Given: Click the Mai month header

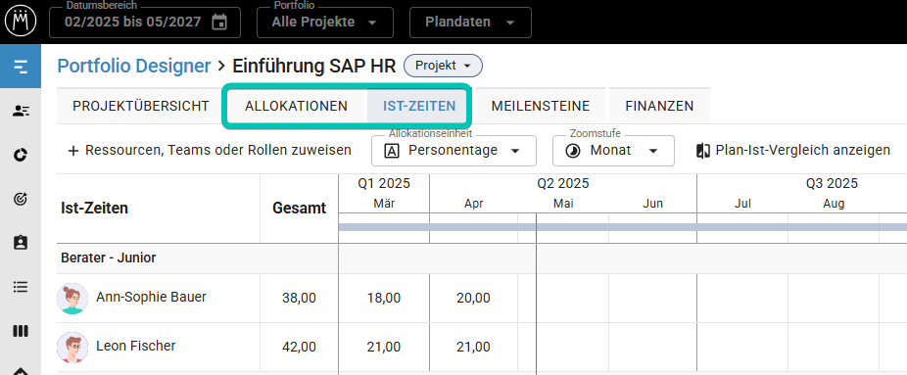Looking at the screenshot, I should [563, 204].
